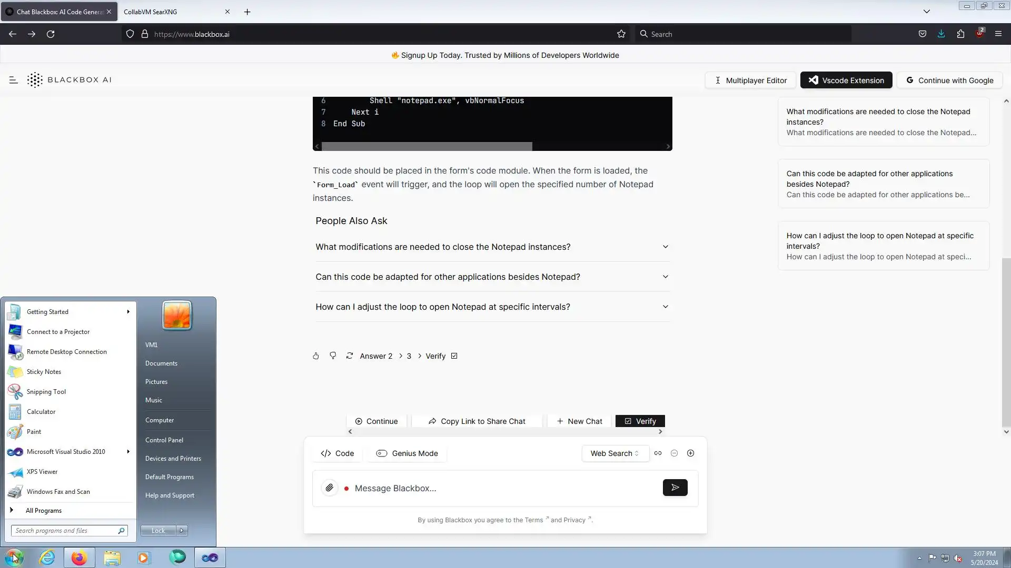The width and height of the screenshot is (1011, 568).
Task: Click the regenerate answer icon
Action: click(349, 356)
